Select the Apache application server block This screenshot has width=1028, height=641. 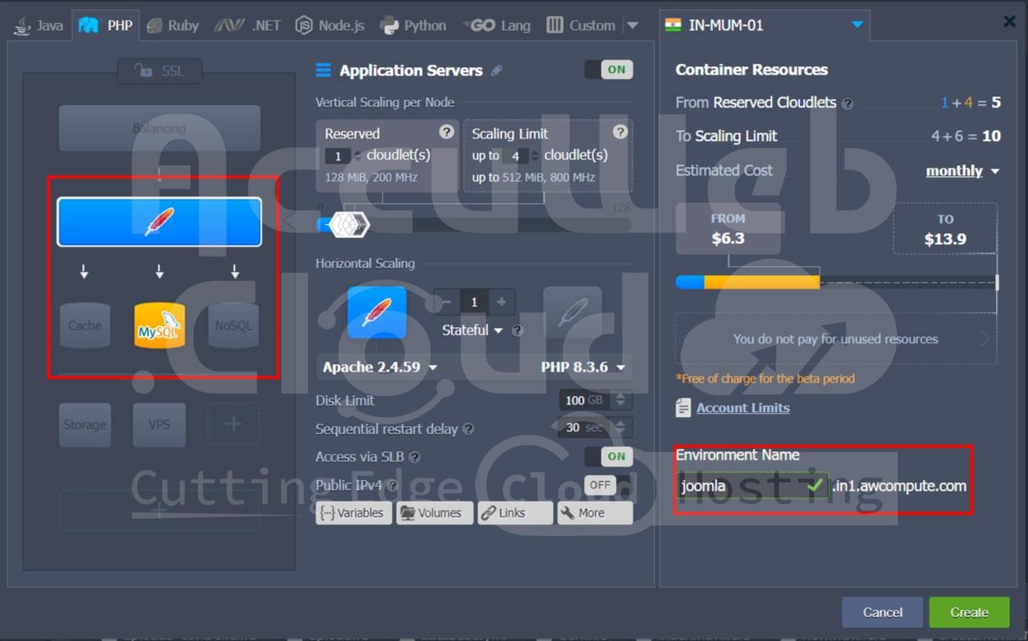tap(159, 221)
